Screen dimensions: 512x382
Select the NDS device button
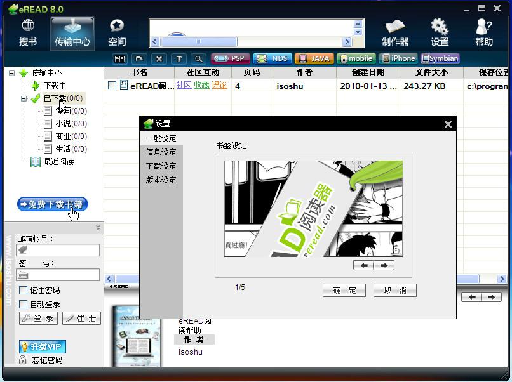point(273,59)
